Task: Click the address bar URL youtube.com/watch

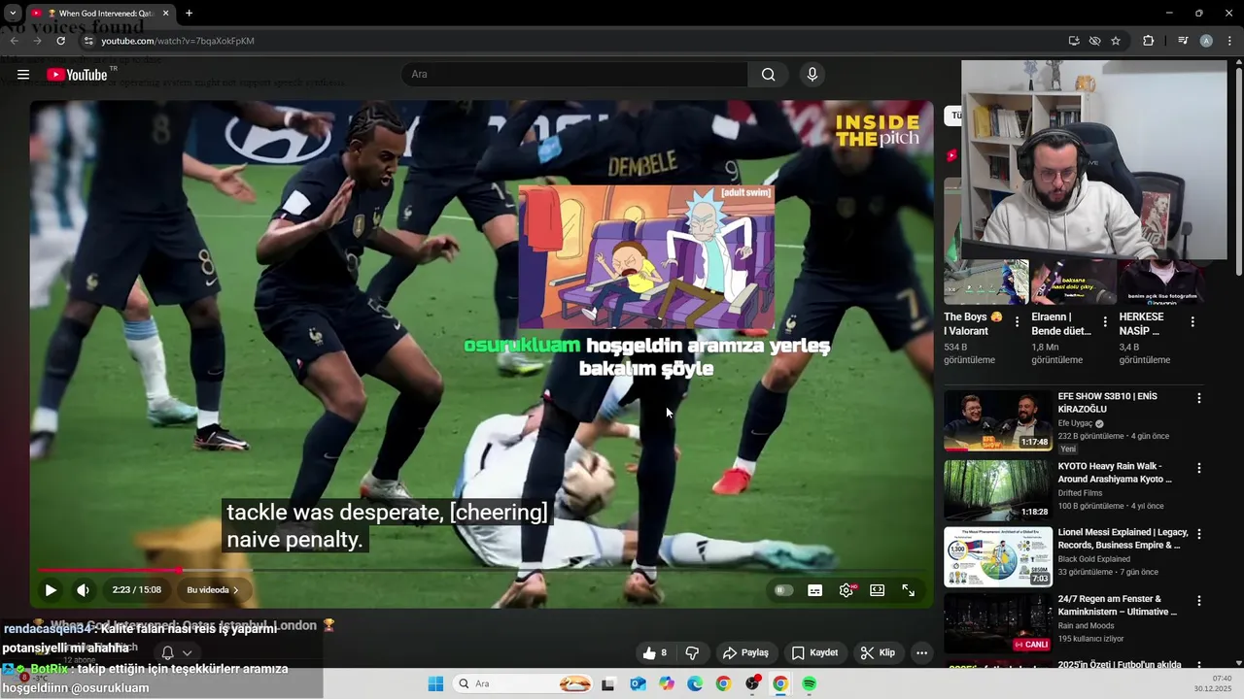Action: coord(178,41)
